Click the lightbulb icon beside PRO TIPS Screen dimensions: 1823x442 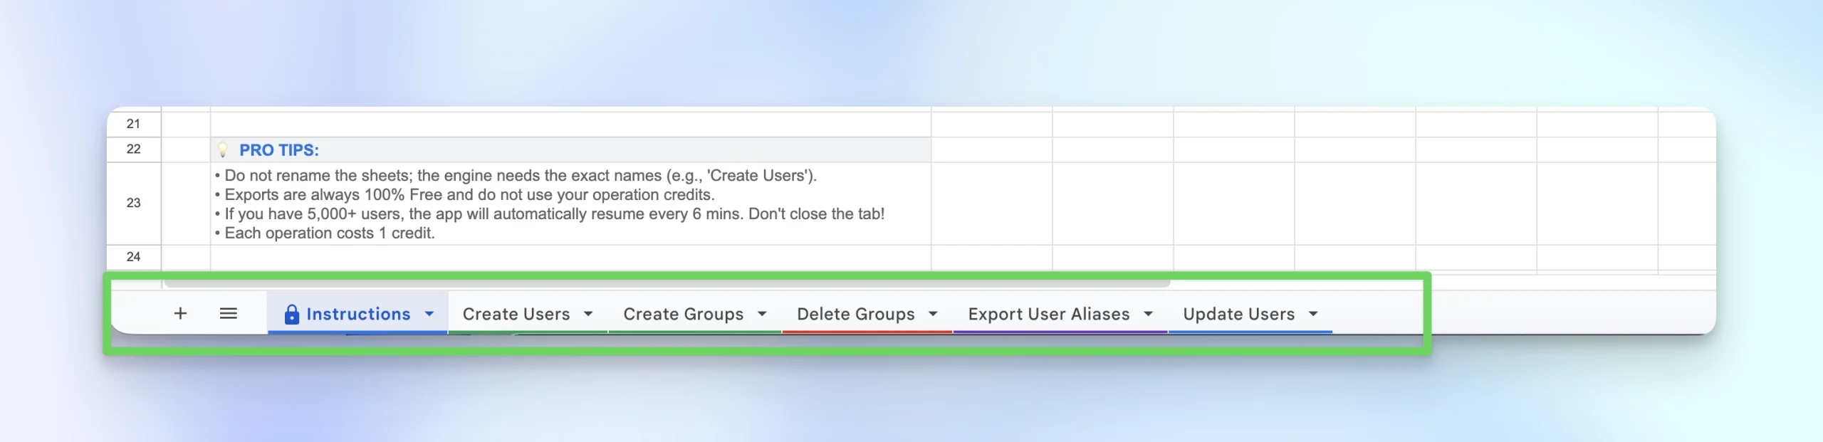223,149
